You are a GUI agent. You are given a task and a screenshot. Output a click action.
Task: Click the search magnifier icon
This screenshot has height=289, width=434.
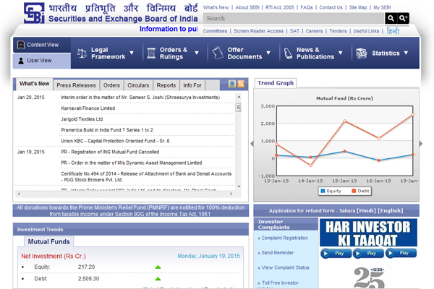pos(391,18)
